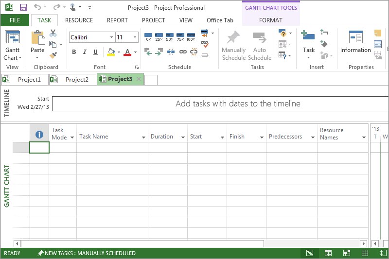This screenshot has height=259, width=389.
Task: Click the Cut scissors icon
Action: [x=53, y=33]
